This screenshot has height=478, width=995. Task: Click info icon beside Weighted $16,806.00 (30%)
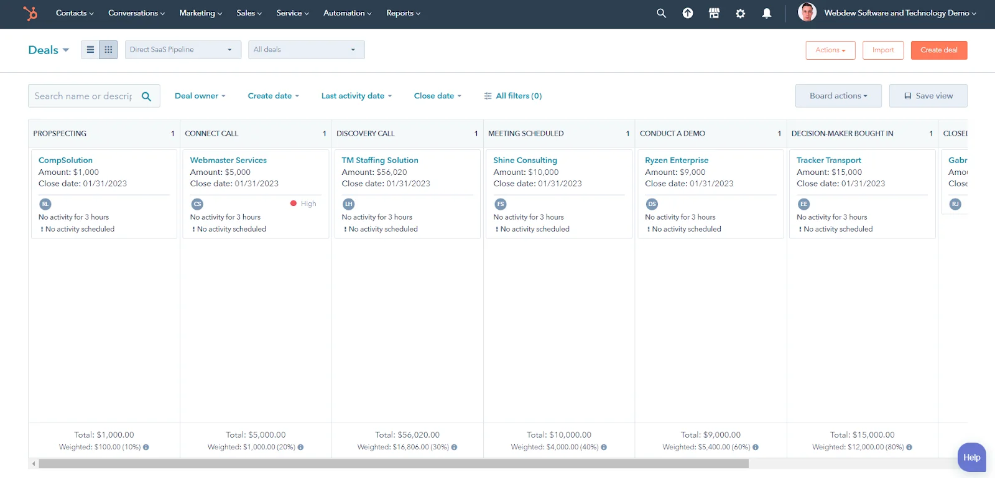click(454, 448)
